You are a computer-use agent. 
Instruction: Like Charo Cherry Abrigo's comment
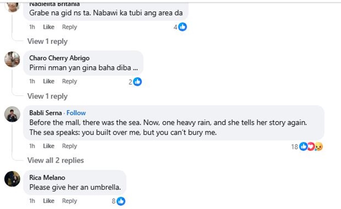49,82
